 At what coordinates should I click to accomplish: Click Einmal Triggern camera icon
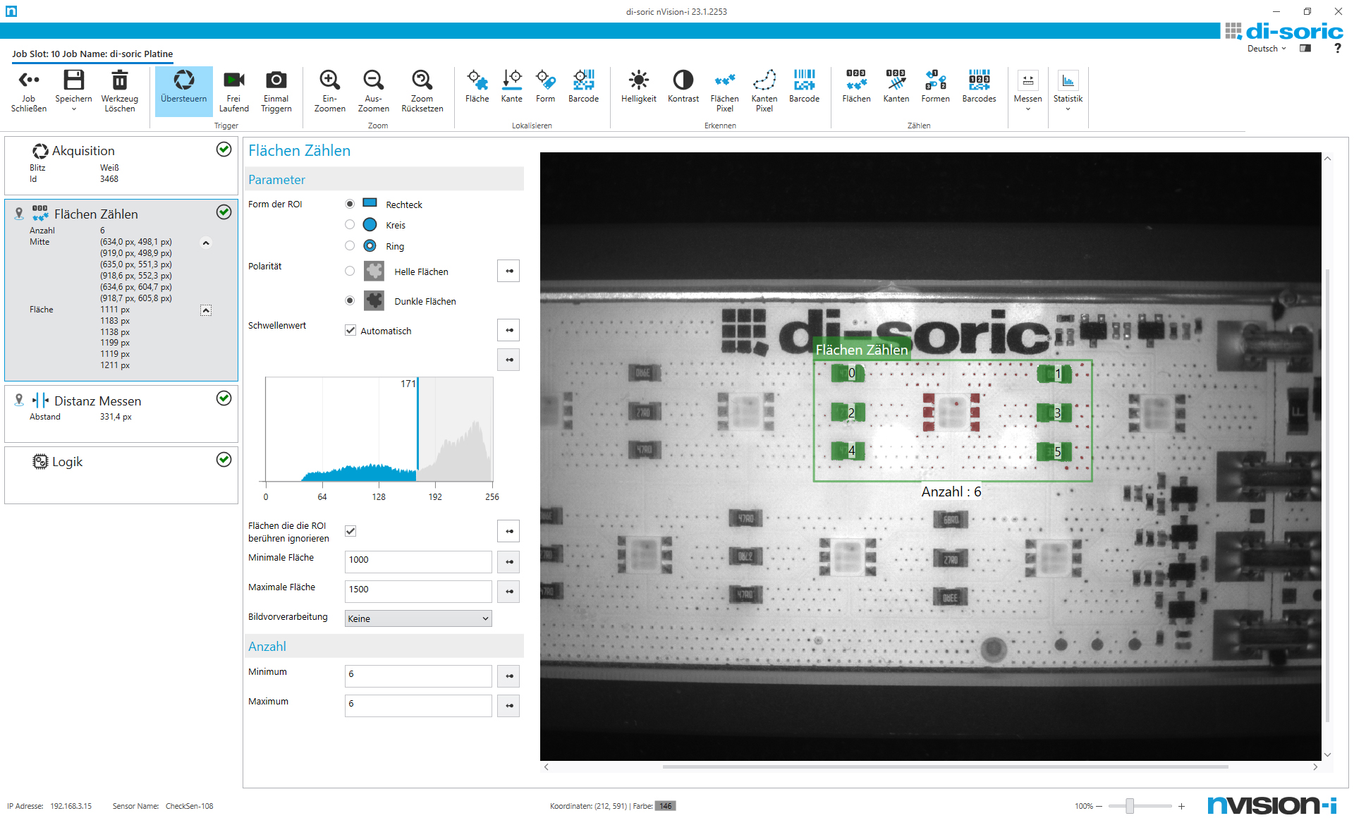276,91
